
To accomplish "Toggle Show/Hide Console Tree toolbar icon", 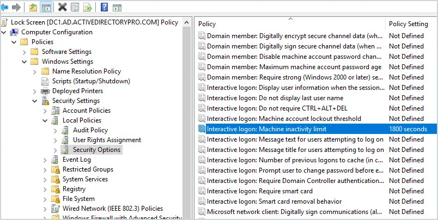I will pyautogui.click(x=46, y=7).
